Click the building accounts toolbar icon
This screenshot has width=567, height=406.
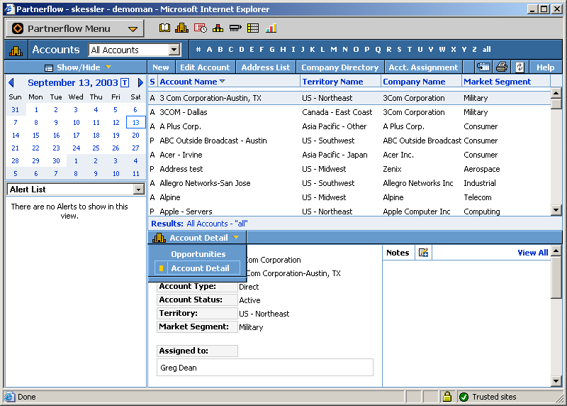(181, 28)
